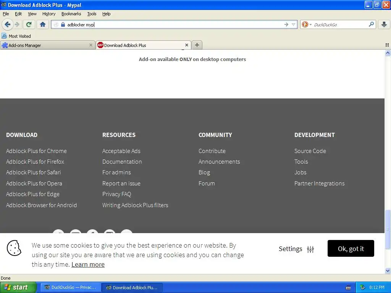This screenshot has width=391, height=293.
Task: Open the Most Visited bookmarks folder
Action: coord(16,36)
